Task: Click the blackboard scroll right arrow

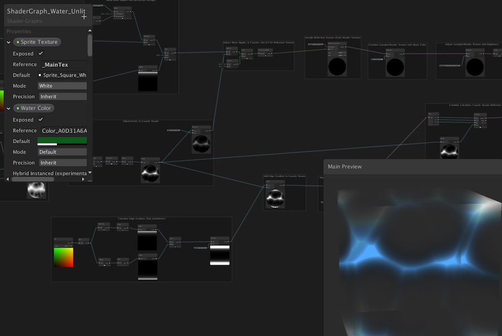Action: [x=83, y=179]
